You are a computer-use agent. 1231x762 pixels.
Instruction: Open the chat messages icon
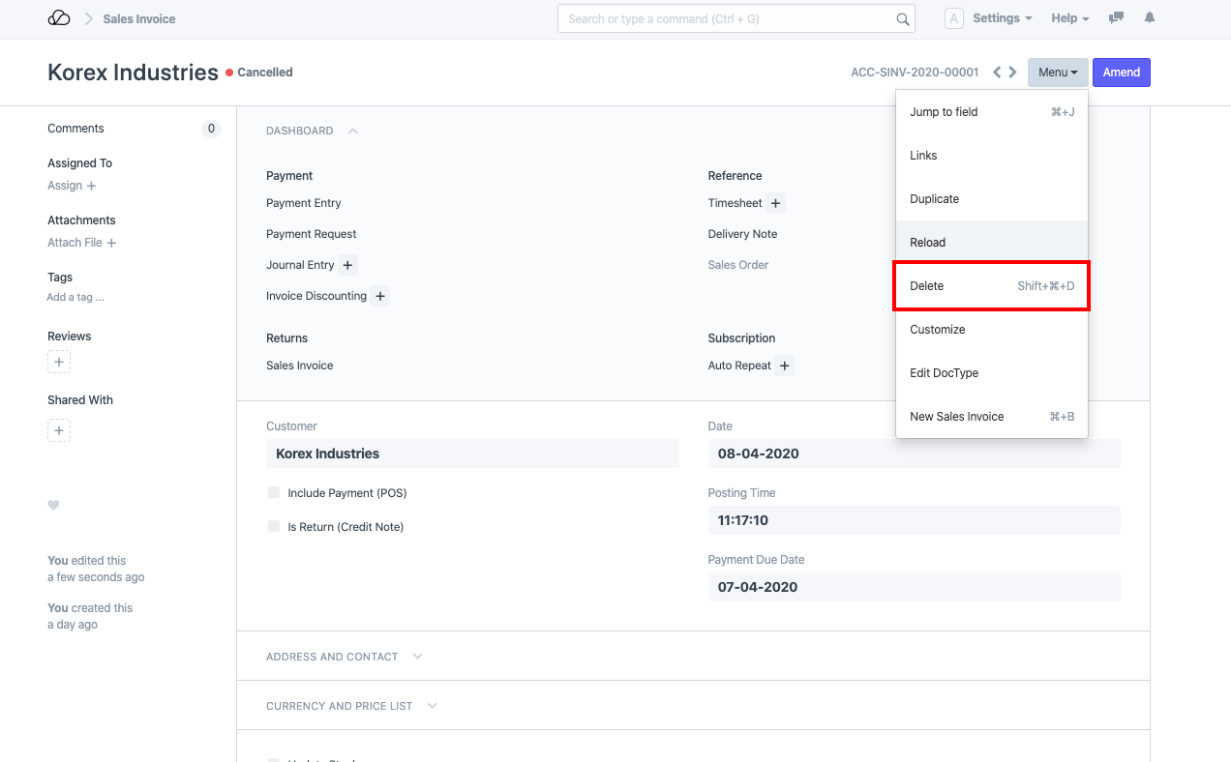[x=1117, y=18]
